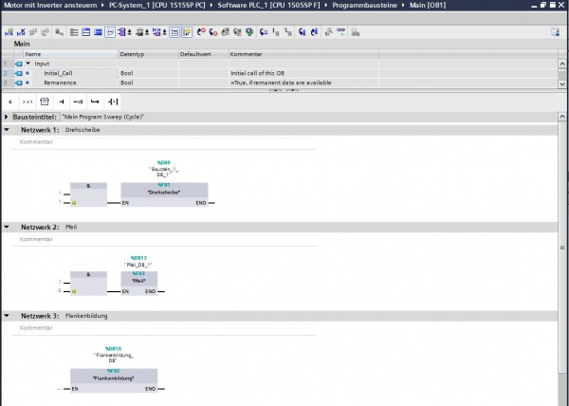
Task: Insert OR (>=1) box from favorites
Action: (x=28, y=100)
